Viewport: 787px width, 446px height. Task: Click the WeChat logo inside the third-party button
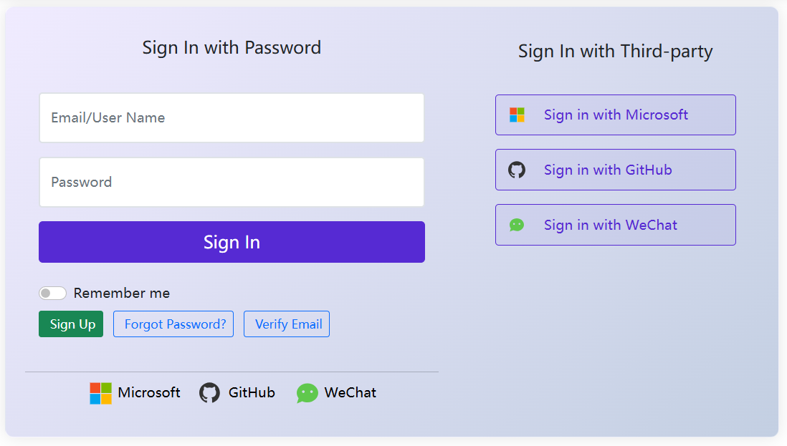pos(517,226)
